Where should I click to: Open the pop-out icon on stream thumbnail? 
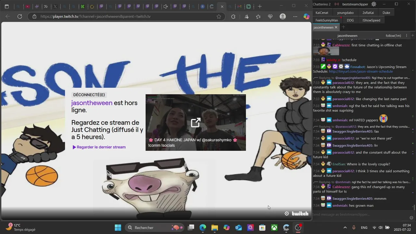(x=196, y=123)
